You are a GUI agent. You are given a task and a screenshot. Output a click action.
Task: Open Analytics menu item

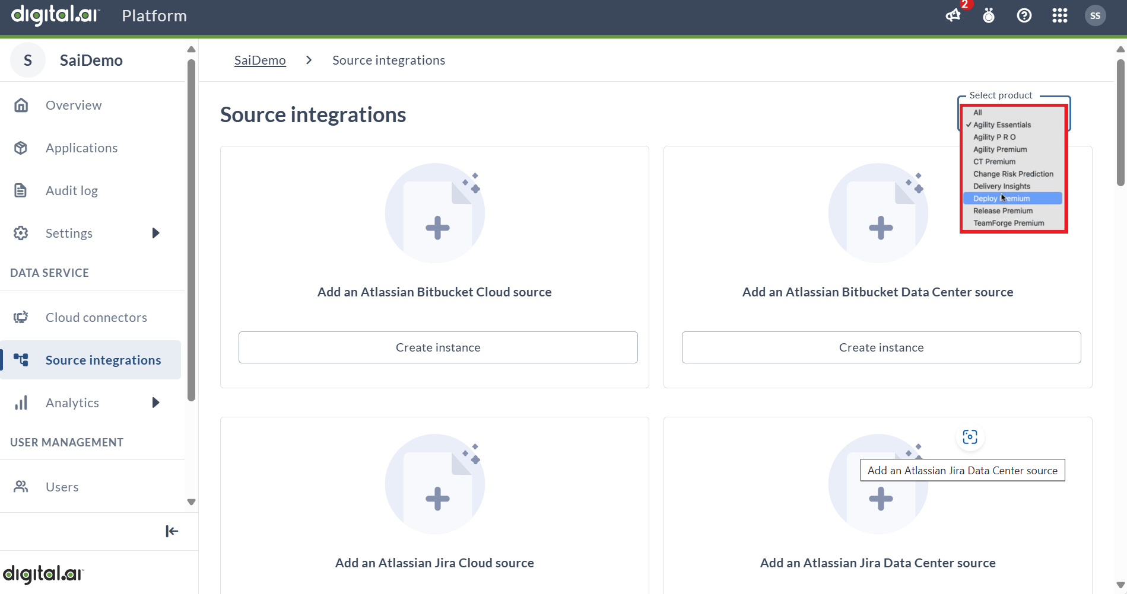pos(72,403)
